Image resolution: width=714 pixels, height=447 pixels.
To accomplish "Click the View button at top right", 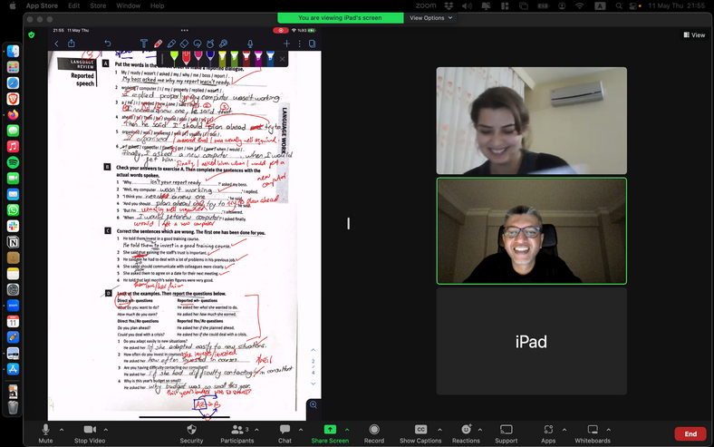I will point(694,34).
